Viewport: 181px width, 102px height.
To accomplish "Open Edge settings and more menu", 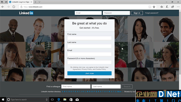I will [x=178, y=7].
